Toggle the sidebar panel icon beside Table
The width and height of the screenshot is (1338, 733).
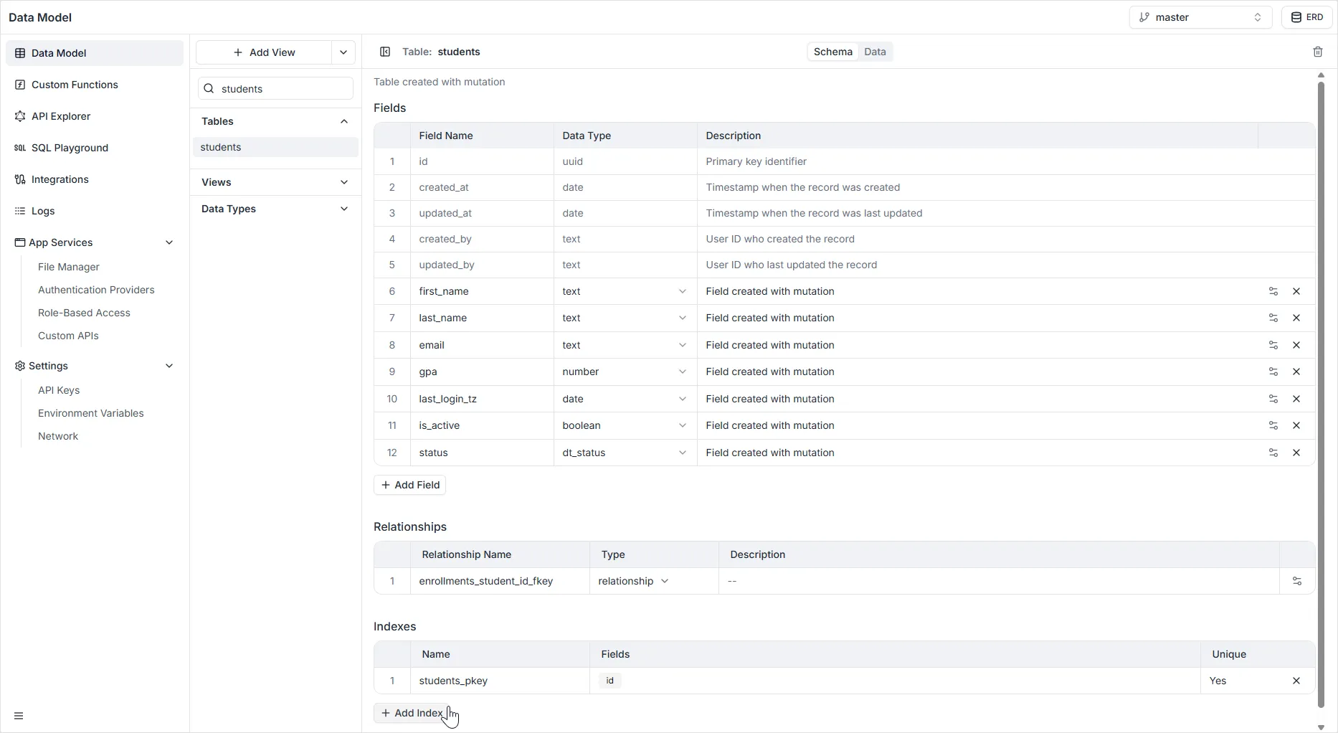click(385, 52)
